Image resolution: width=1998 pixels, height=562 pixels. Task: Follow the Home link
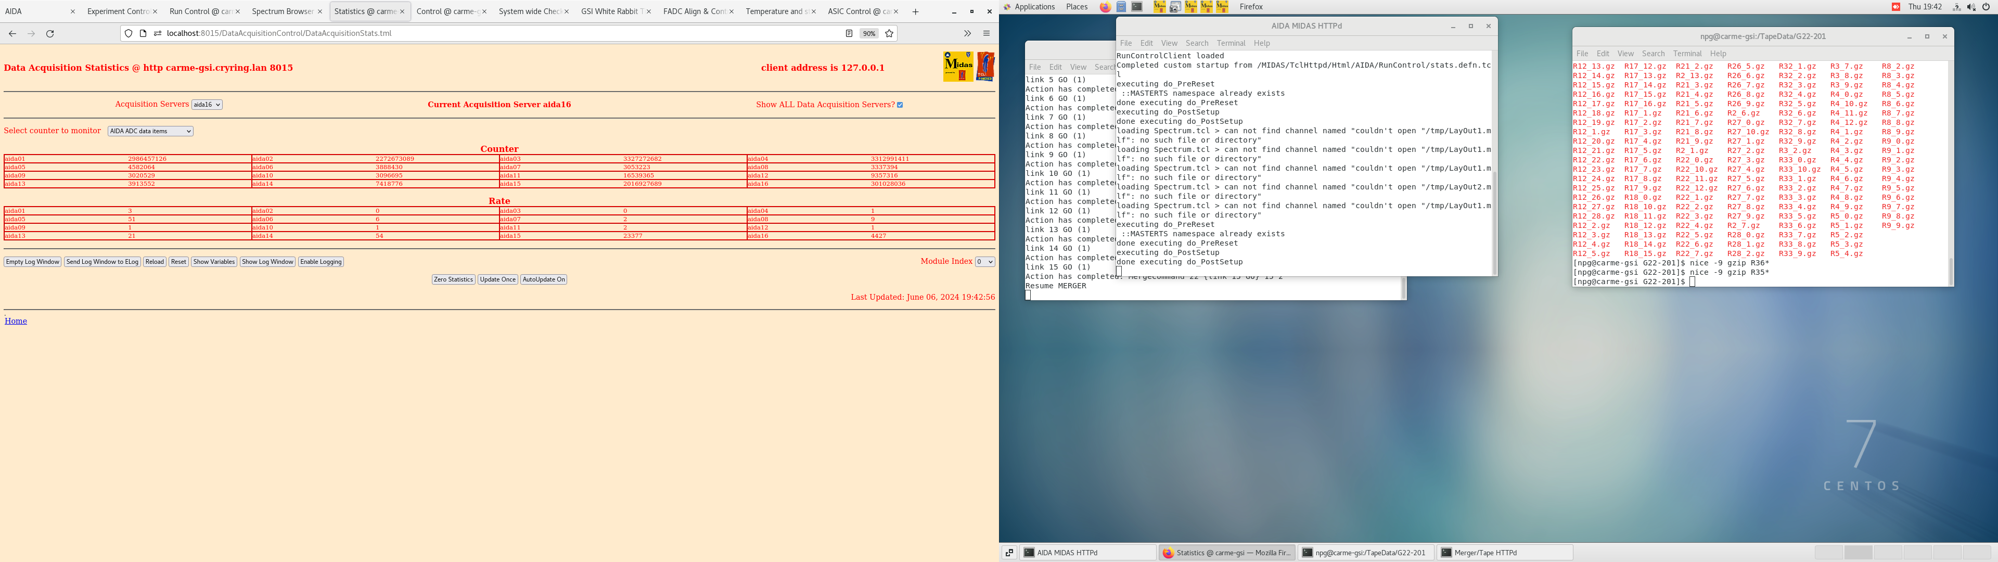[x=16, y=321]
